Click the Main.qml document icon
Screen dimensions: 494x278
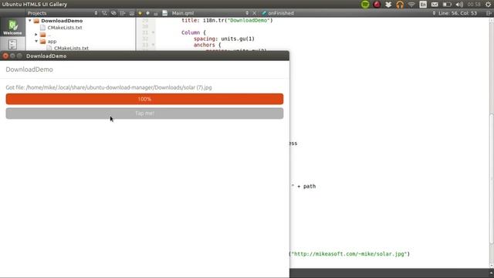[164, 13]
